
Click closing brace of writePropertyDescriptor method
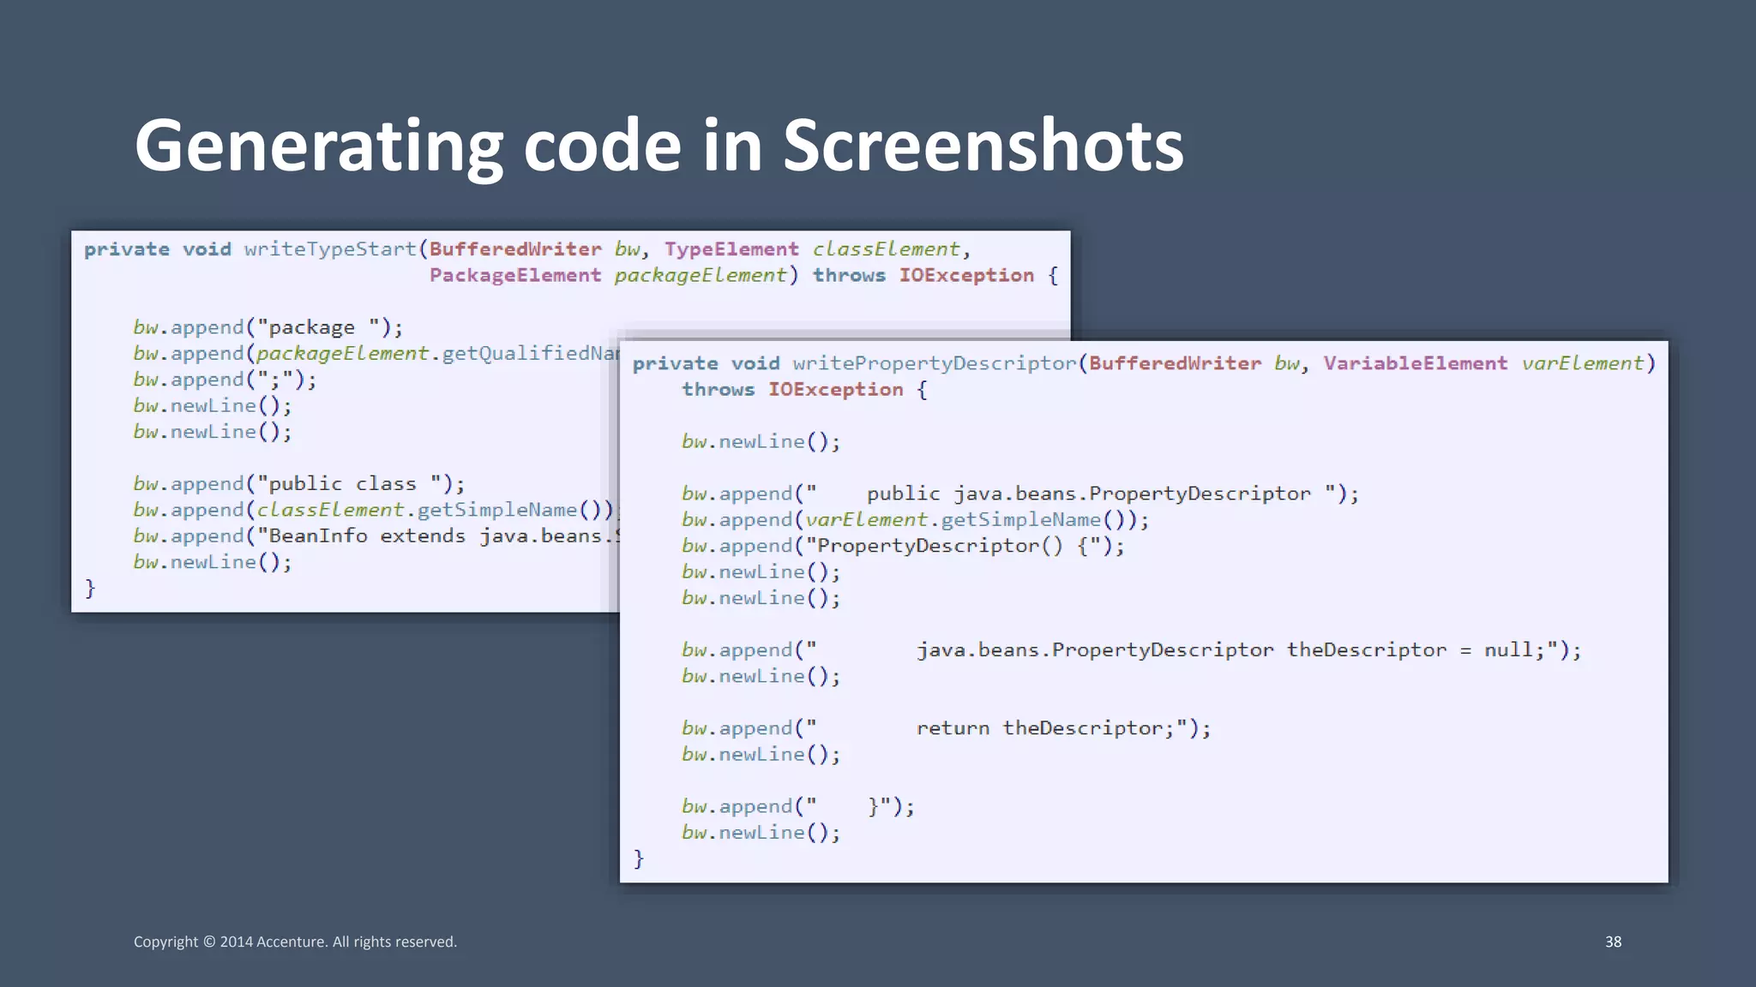(x=639, y=858)
